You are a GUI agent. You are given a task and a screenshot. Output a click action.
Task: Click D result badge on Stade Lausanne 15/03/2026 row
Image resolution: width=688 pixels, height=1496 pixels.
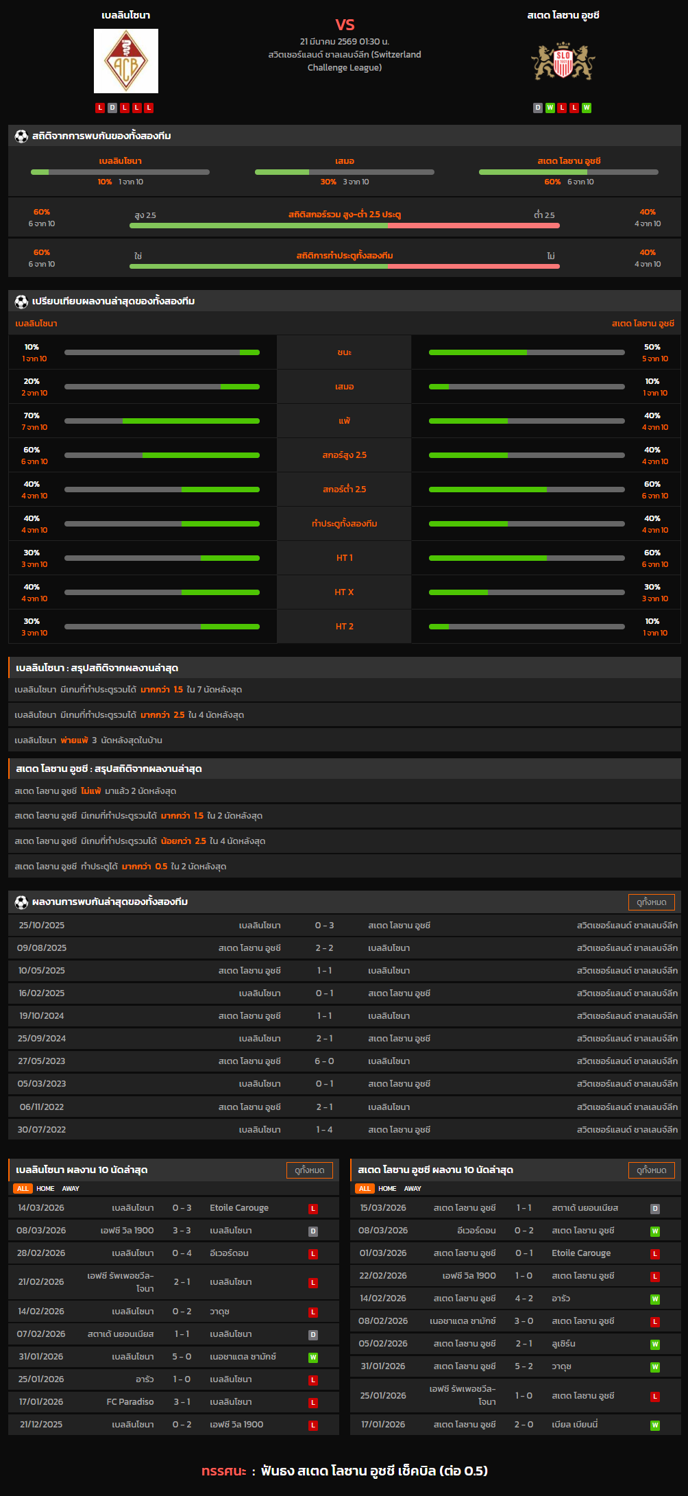tap(655, 1209)
